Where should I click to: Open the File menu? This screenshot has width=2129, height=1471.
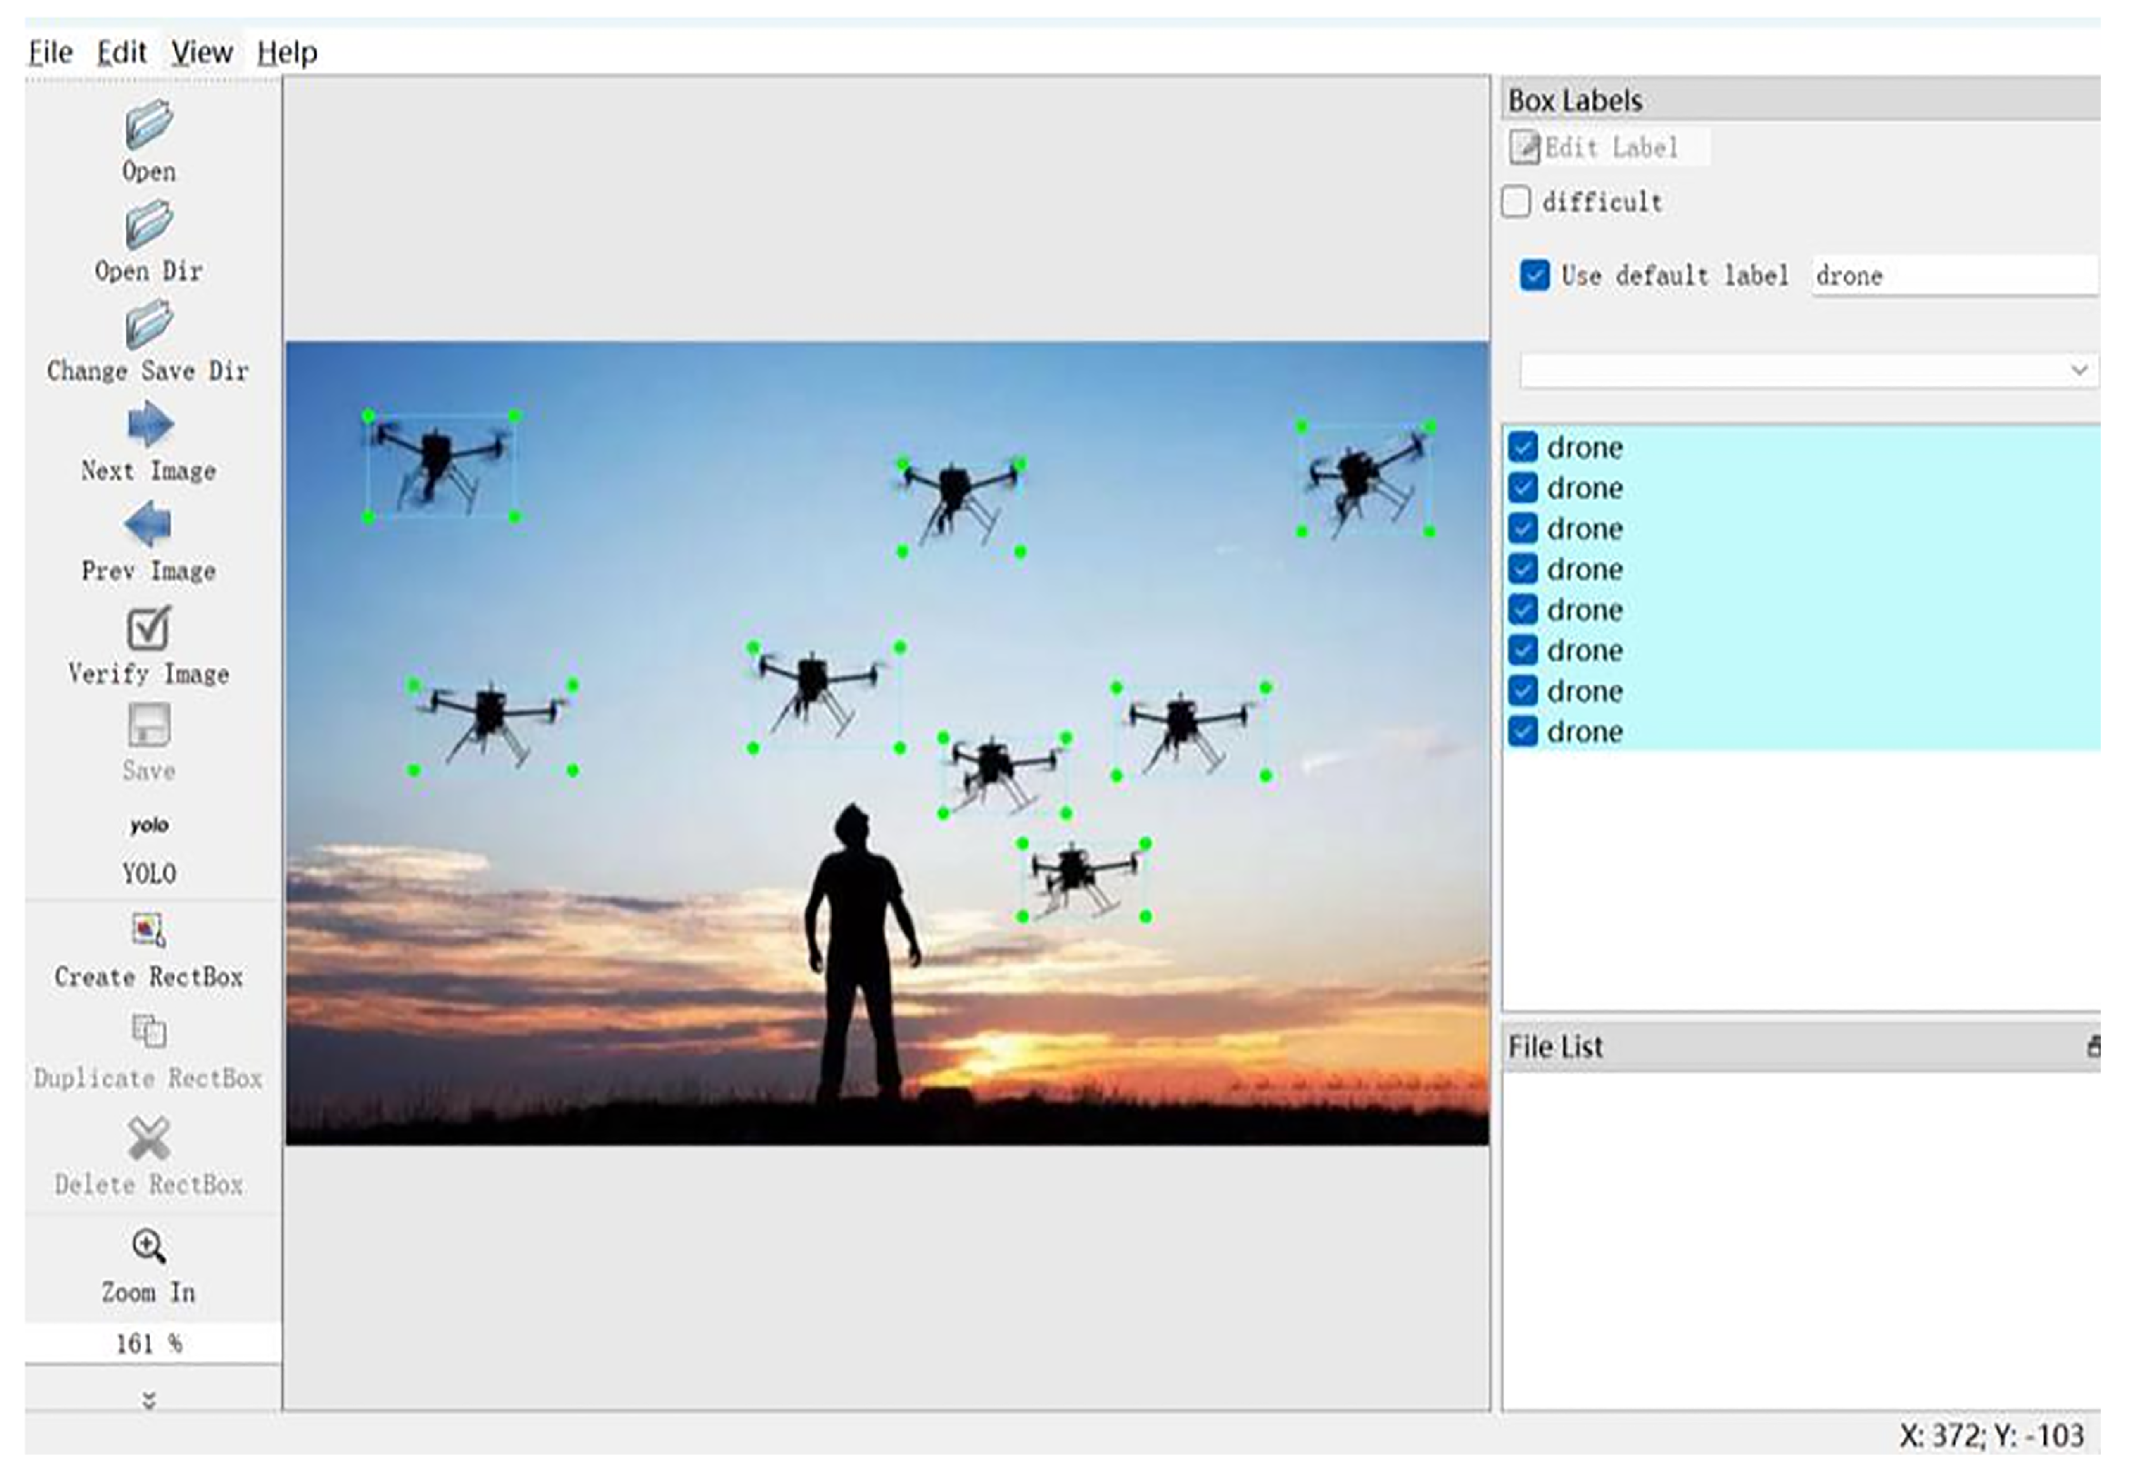click(x=50, y=53)
